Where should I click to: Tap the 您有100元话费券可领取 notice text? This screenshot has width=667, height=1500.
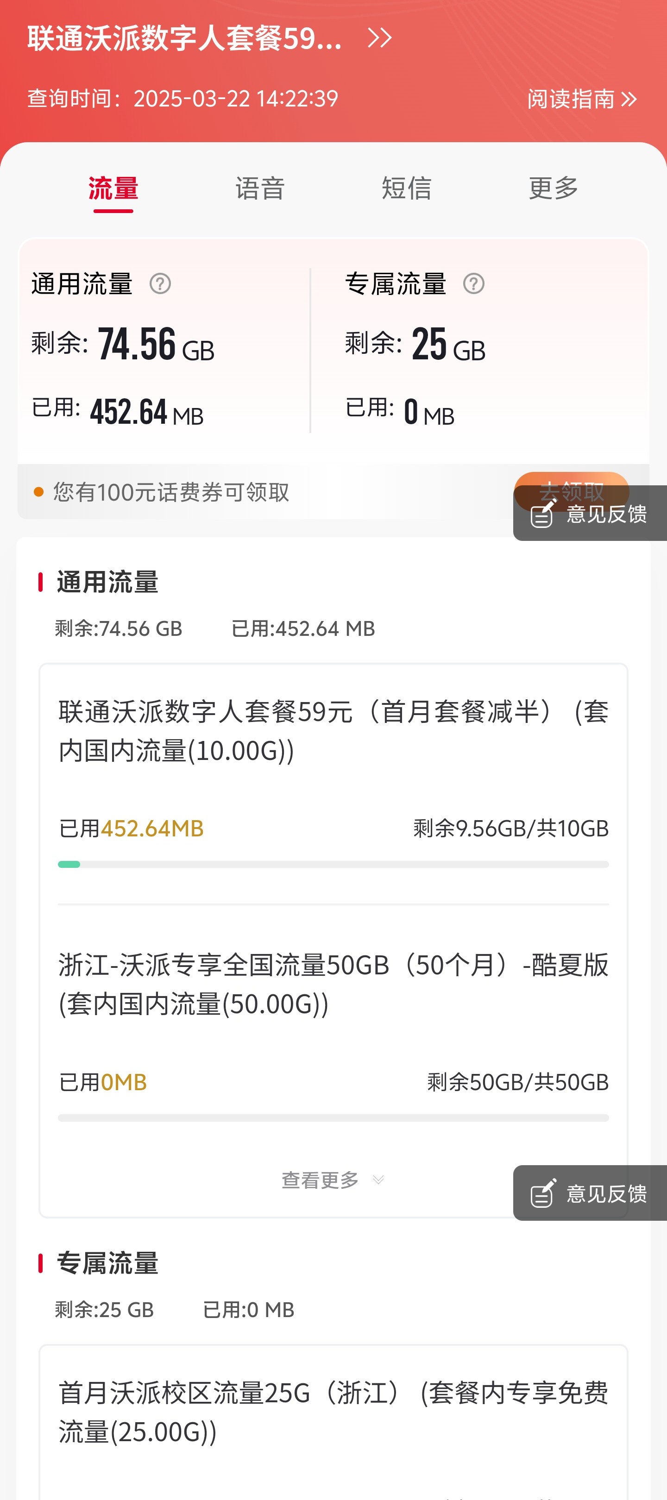tap(171, 493)
